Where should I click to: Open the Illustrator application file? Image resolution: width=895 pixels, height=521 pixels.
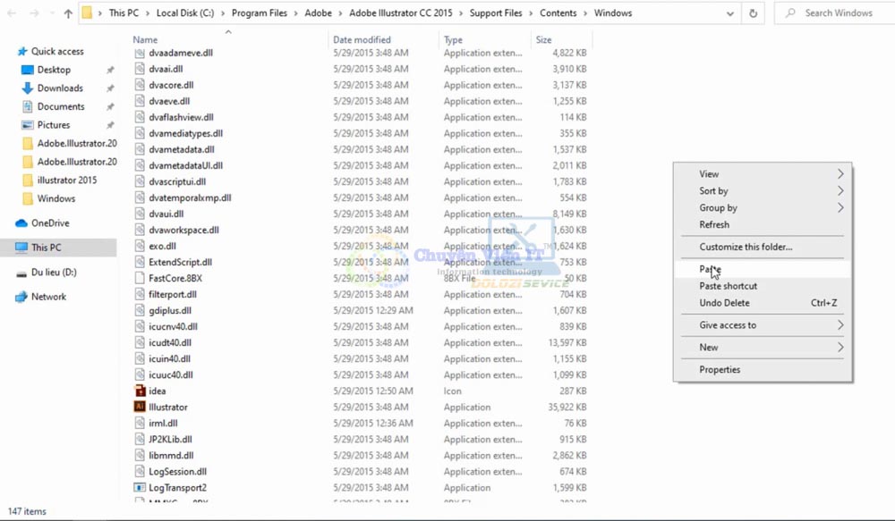pos(167,408)
